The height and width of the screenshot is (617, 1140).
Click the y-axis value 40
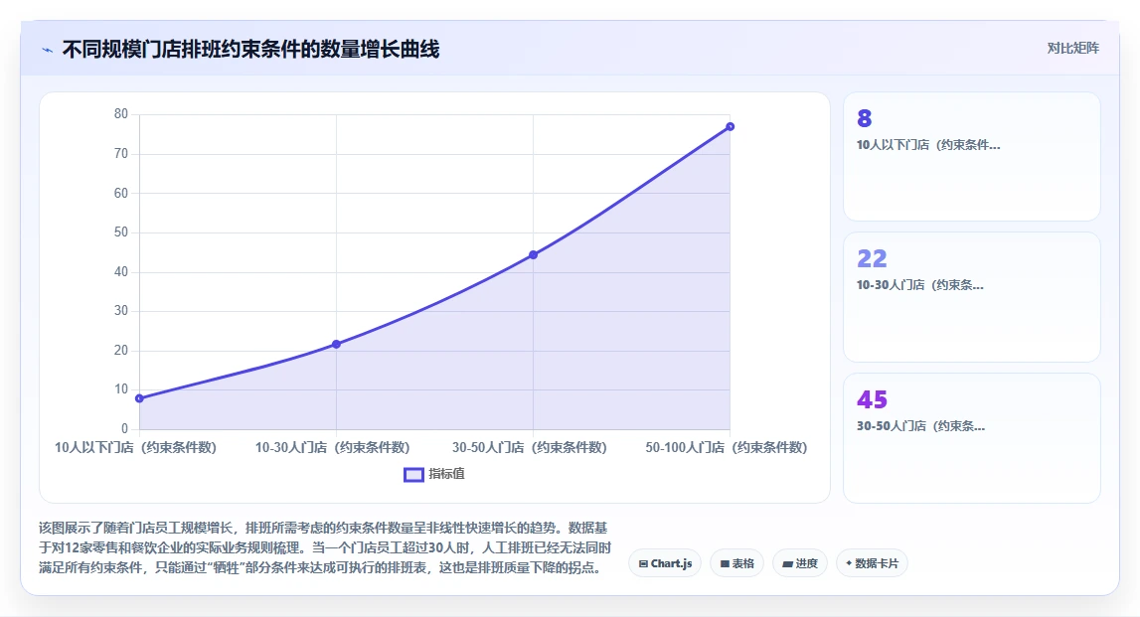tap(120, 272)
